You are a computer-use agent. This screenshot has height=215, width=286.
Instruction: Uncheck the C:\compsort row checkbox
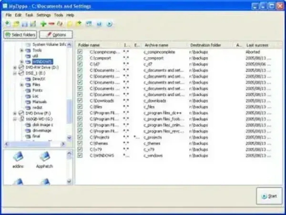click(80, 58)
